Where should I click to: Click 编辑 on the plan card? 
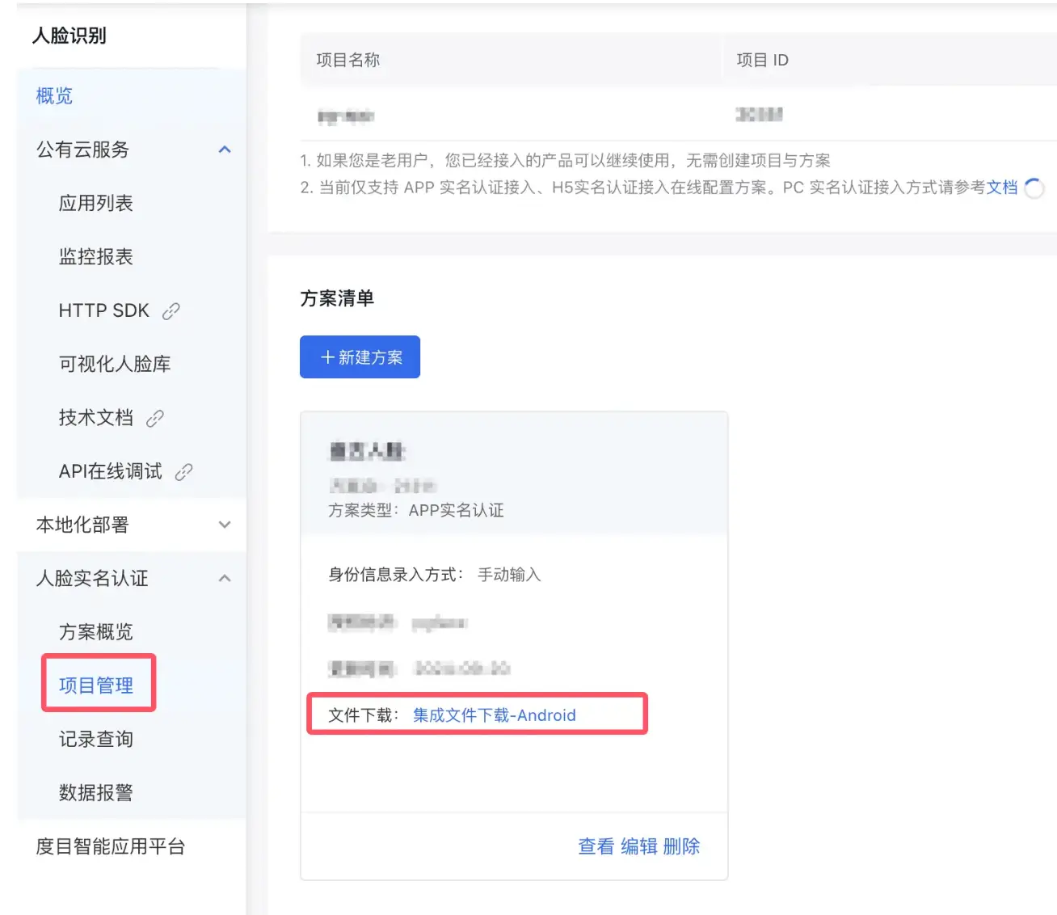pos(638,846)
